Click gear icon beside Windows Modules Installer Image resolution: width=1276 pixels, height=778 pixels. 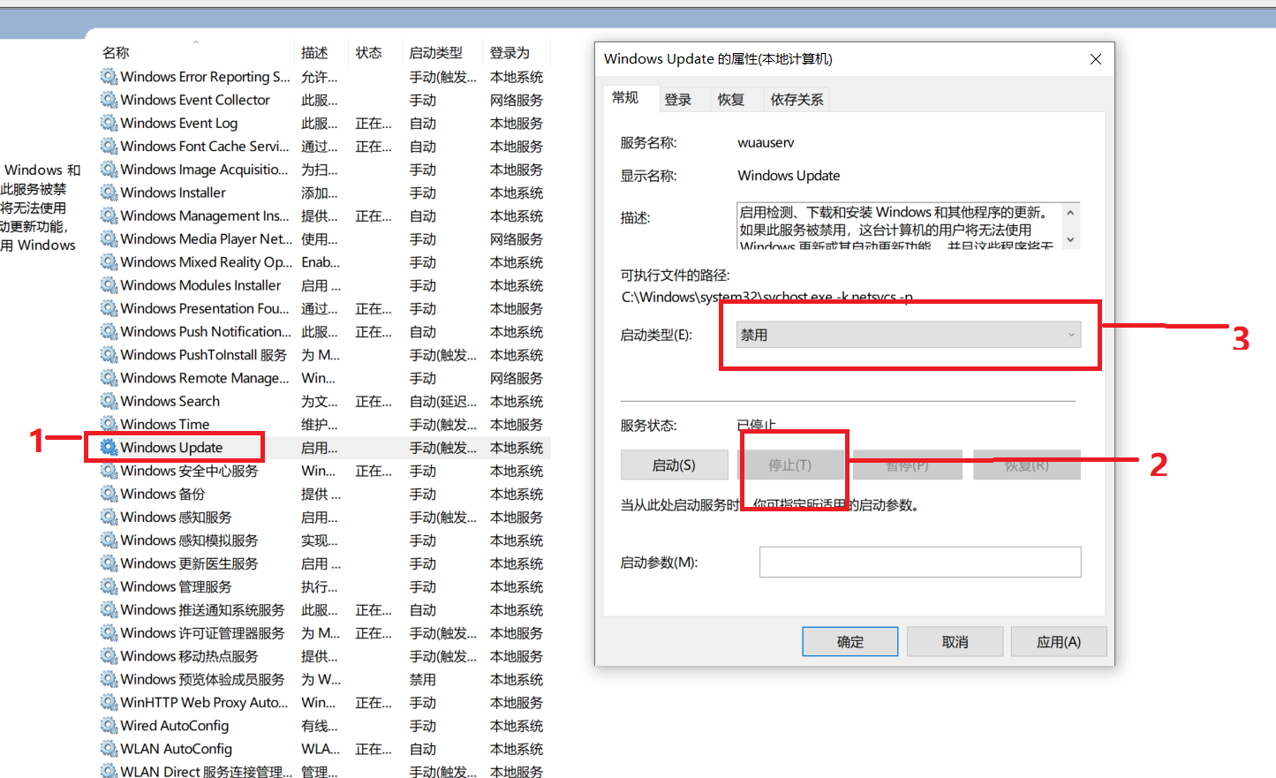[109, 285]
